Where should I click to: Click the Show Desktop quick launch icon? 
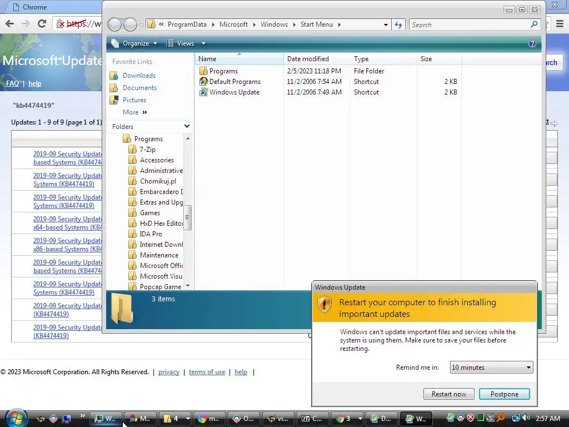pos(67,419)
